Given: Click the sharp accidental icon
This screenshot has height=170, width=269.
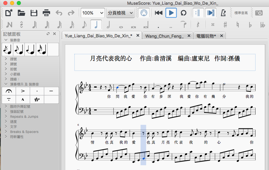Looking at the screenshot, I should [225, 25].
